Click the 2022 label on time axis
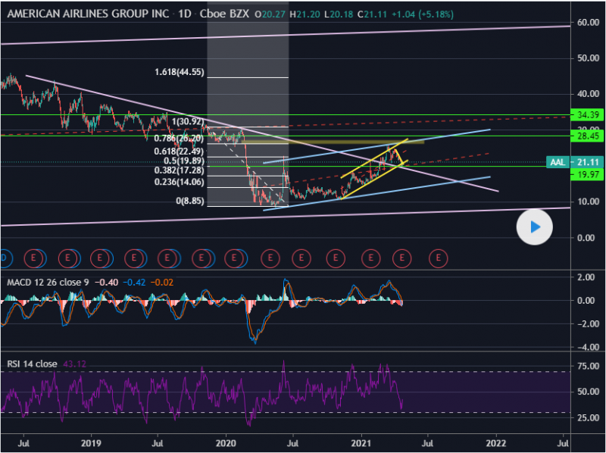The width and height of the screenshot is (606, 453). point(495,442)
